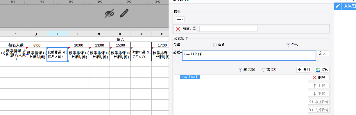
Task: Click the 15:00 time cell
Action: point(120,45)
